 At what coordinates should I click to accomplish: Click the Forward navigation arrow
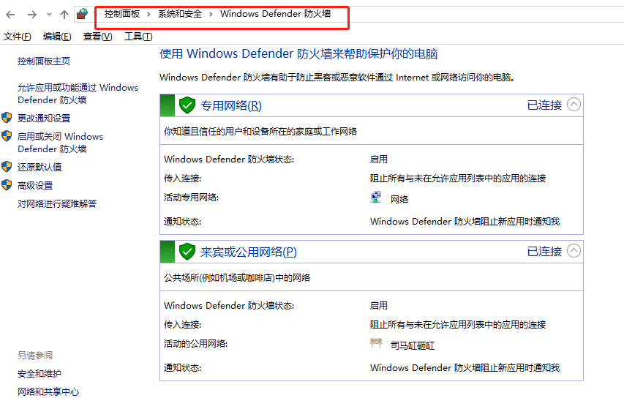point(32,15)
